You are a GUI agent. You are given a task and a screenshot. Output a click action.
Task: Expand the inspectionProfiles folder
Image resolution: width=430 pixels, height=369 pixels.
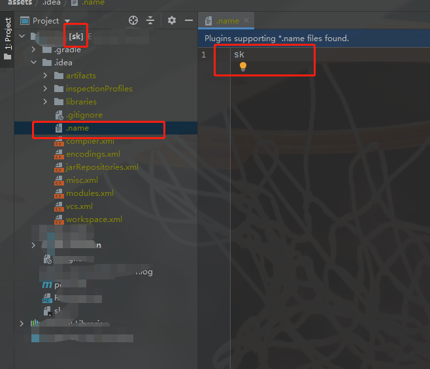[x=45, y=89]
